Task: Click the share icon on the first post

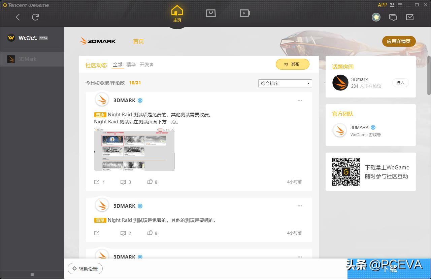Action: (x=97, y=182)
